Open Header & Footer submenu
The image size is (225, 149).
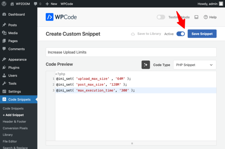[x=14, y=122]
